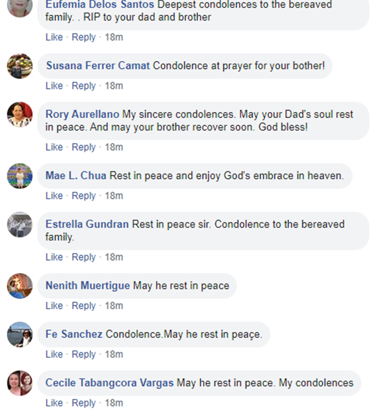Reply to Estrella Gundran's comment
The image size is (391, 412).
tap(83, 257)
